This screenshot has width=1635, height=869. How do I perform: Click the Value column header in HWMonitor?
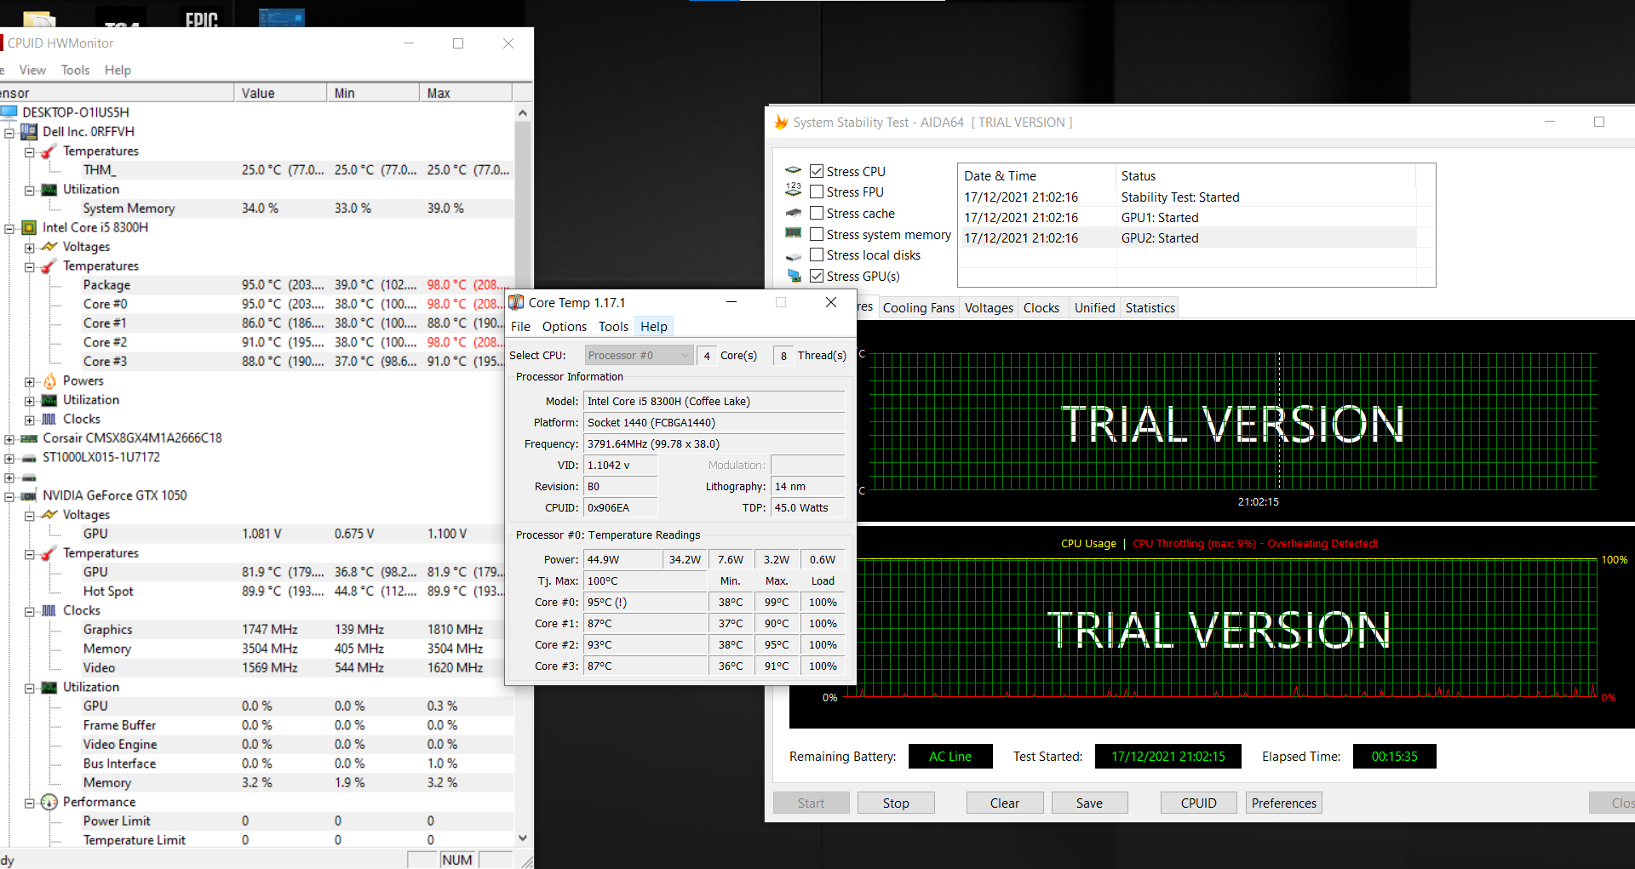[x=280, y=93]
